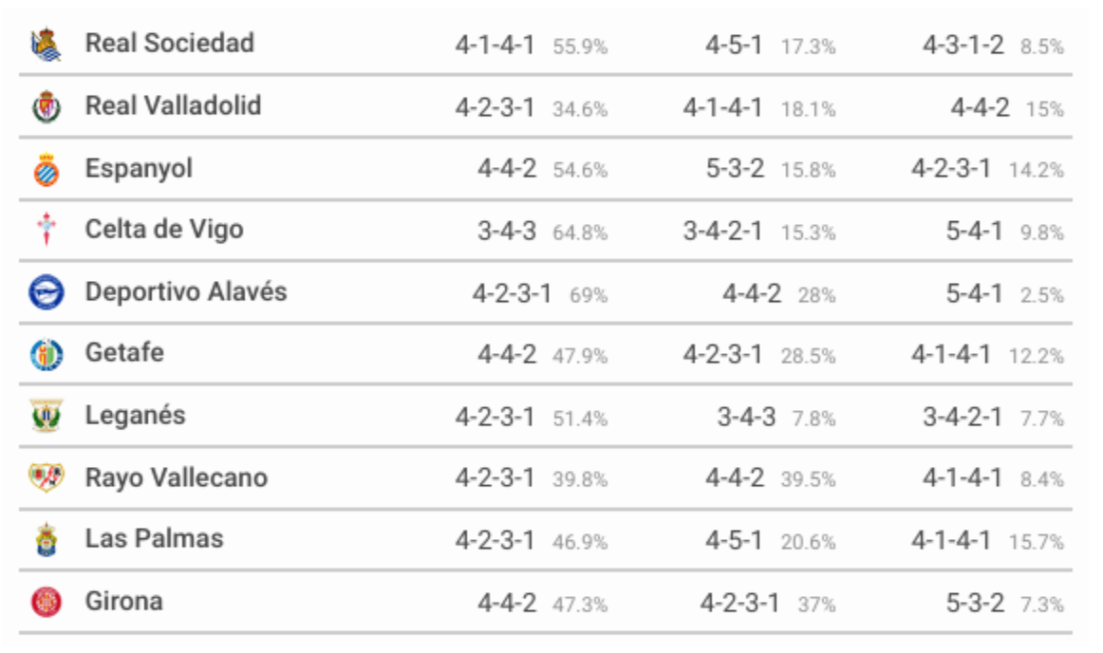Select Celta de Vigo's 3-4-3 formation
Image resolution: width=1103 pixels, height=653 pixels.
click(x=507, y=231)
